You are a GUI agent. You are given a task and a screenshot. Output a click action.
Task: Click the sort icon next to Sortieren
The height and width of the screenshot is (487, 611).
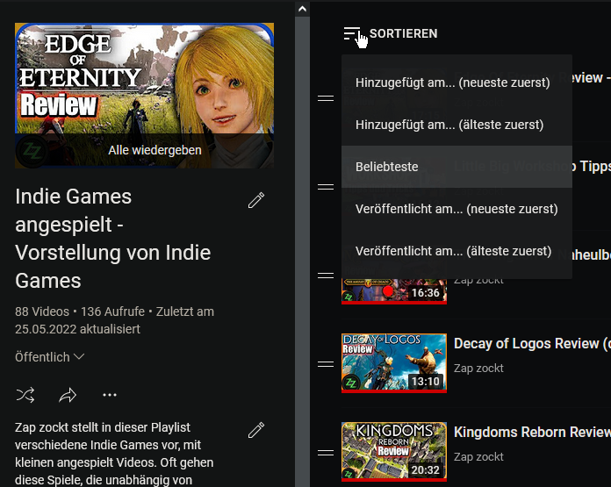tap(352, 33)
